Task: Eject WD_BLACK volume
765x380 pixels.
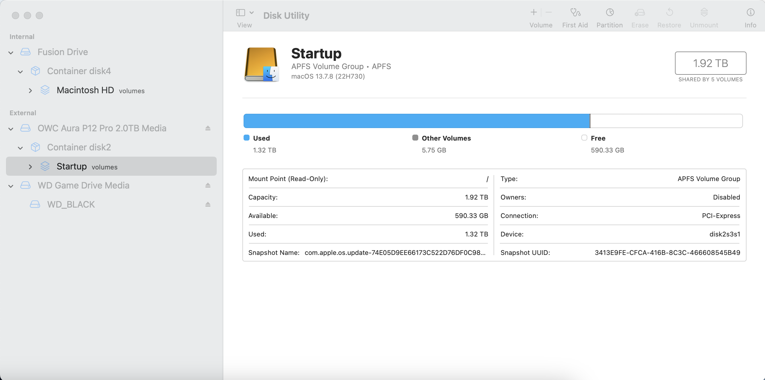Action: coord(208,204)
